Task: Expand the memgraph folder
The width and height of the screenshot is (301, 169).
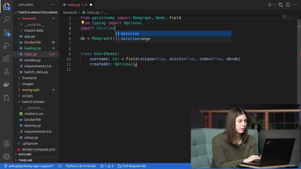Action: pyautogui.click(x=36, y=90)
